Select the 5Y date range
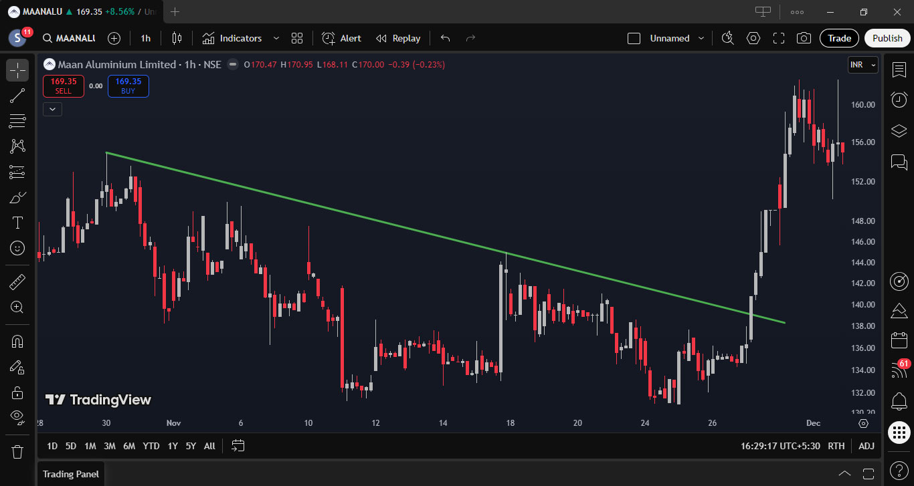 click(x=191, y=446)
